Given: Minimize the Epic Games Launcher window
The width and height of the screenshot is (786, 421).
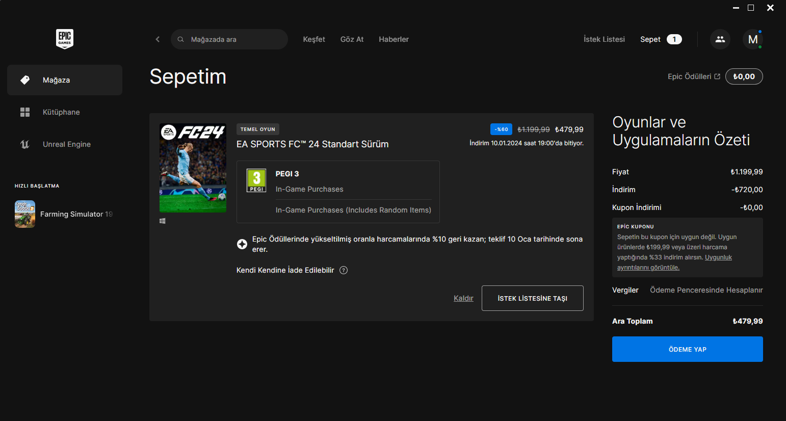Looking at the screenshot, I should 736,8.
